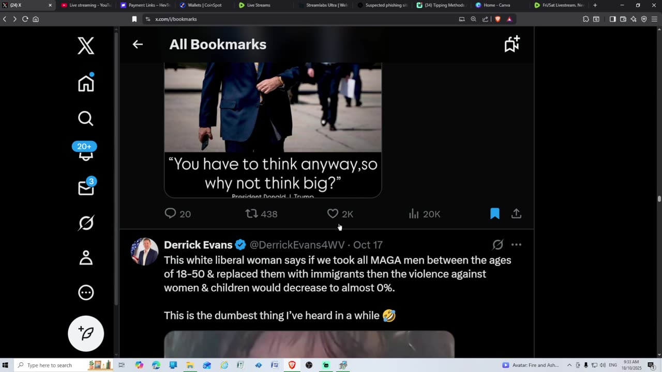Image resolution: width=662 pixels, height=372 pixels.
Task: Switch to Payment Links tab
Action: click(x=145, y=5)
